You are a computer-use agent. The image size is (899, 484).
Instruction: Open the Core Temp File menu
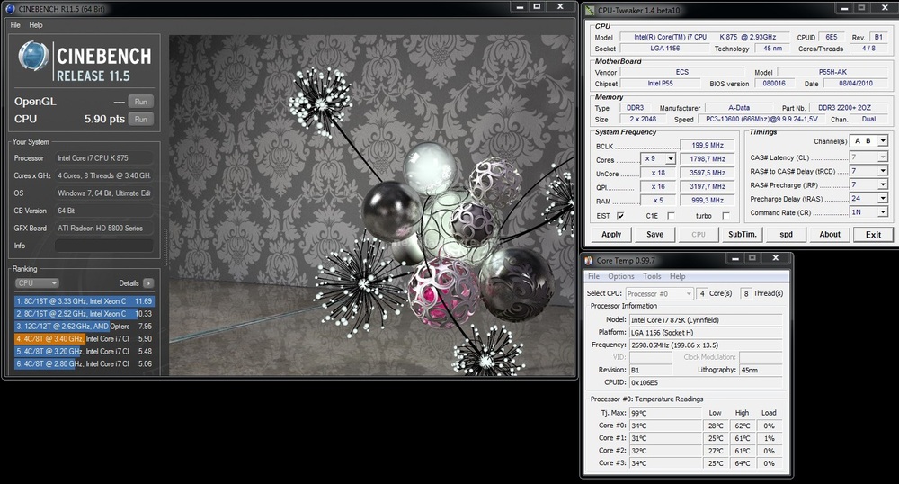click(x=594, y=276)
